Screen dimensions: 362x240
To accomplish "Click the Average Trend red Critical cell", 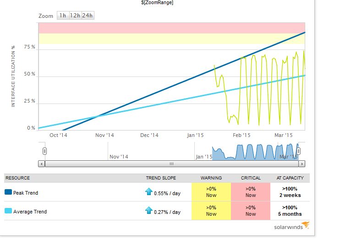I will [x=251, y=211].
